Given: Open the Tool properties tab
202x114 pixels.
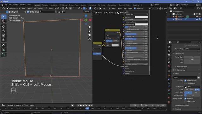Looking at the screenshot, I should point(169,47).
